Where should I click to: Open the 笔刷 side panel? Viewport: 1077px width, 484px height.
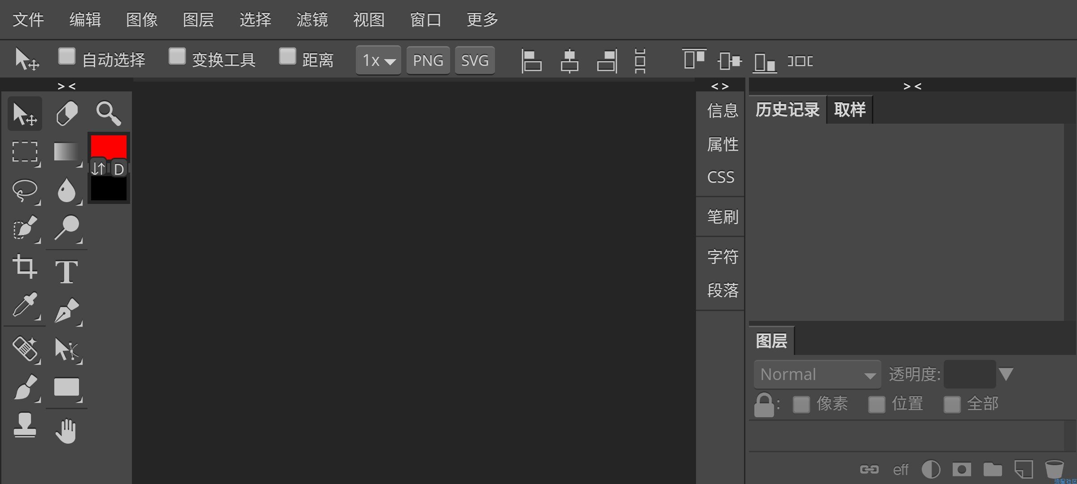tap(722, 217)
